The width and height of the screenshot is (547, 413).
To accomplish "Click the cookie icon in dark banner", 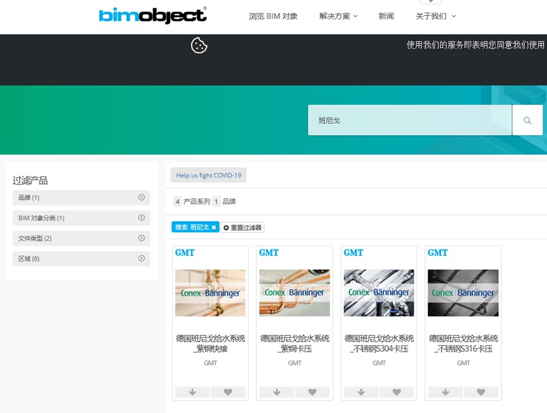I will [199, 45].
